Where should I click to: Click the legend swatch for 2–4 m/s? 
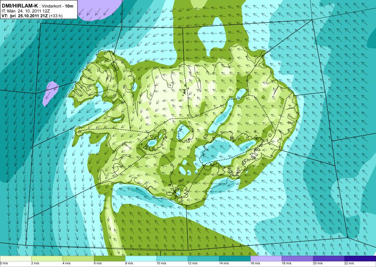point(47,259)
